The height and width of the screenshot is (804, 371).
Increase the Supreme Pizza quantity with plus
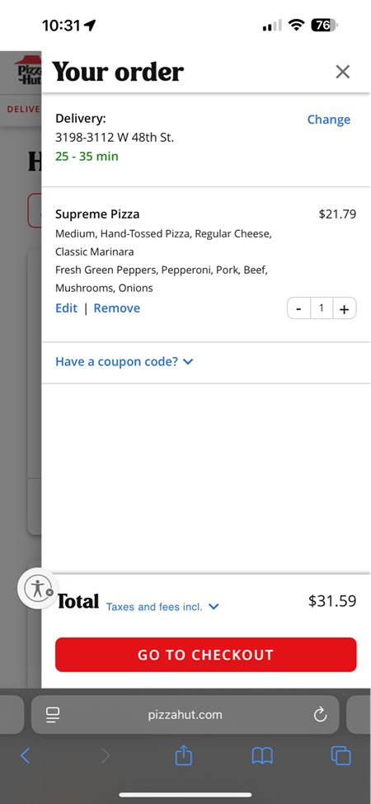[345, 308]
